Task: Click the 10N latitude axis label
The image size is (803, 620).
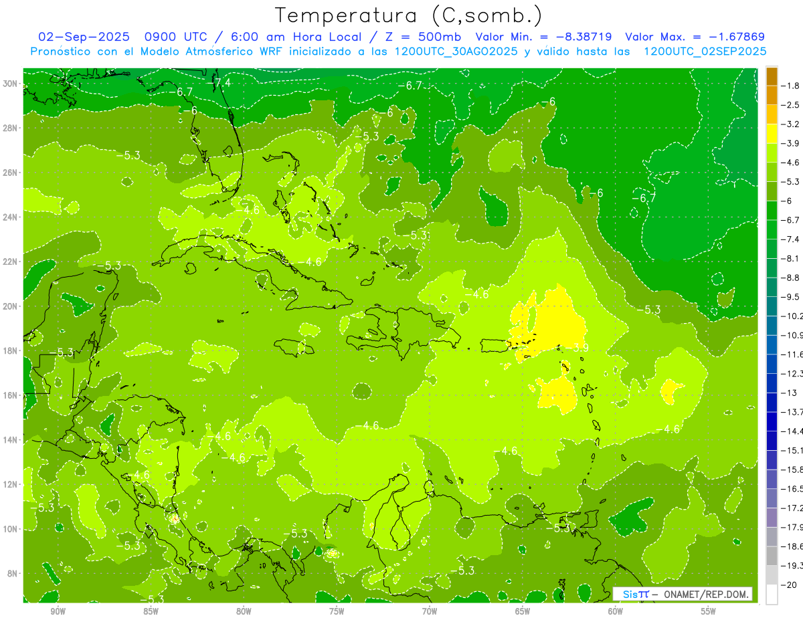Action: 10,529
